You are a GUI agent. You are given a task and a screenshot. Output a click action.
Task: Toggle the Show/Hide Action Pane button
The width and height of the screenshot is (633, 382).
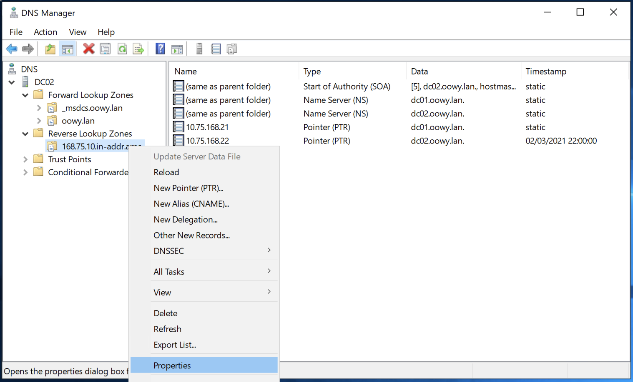(177, 49)
